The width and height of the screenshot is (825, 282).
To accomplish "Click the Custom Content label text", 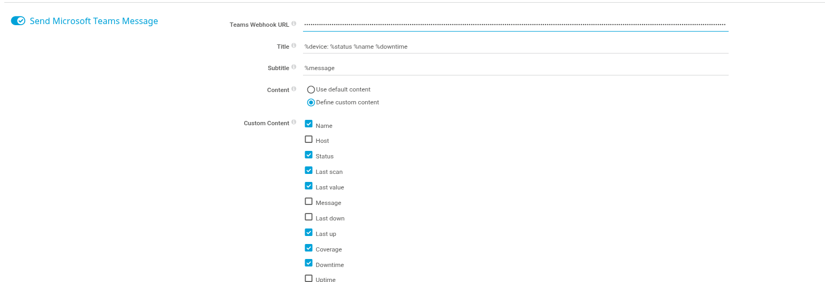I will [267, 123].
